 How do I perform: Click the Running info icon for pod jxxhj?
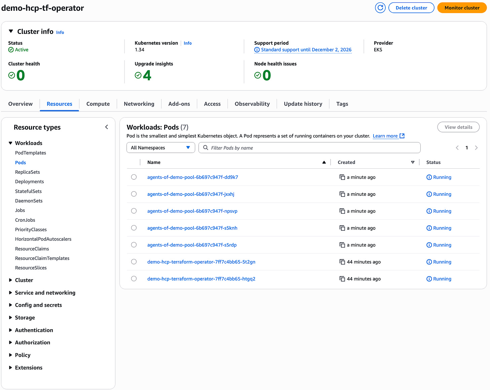[x=429, y=194]
